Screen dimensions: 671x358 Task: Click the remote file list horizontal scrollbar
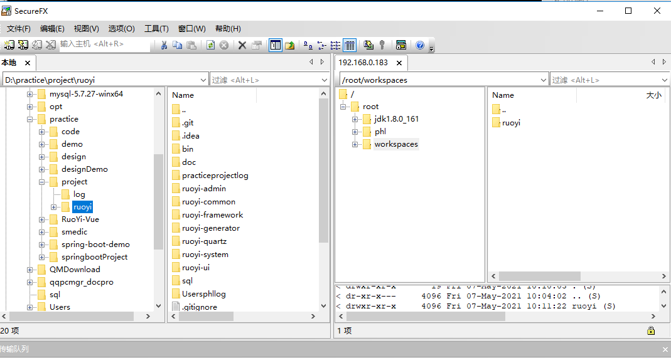click(x=579, y=276)
